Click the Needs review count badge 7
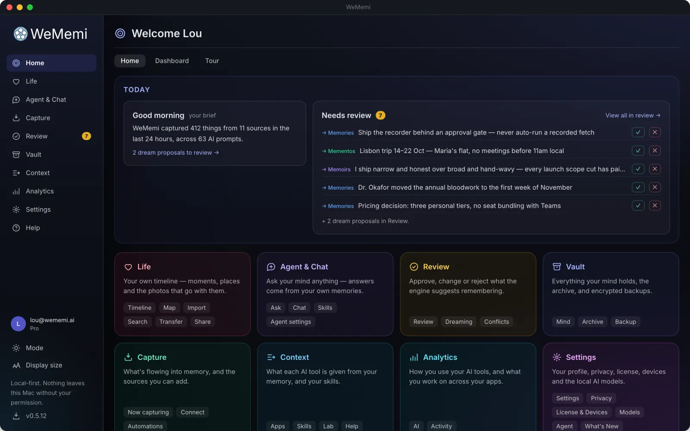 tap(380, 116)
